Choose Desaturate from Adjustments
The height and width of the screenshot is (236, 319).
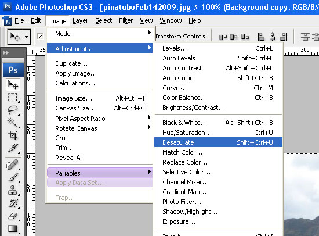click(x=218, y=142)
